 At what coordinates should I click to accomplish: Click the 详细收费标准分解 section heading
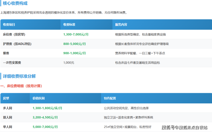click(x=19, y=76)
